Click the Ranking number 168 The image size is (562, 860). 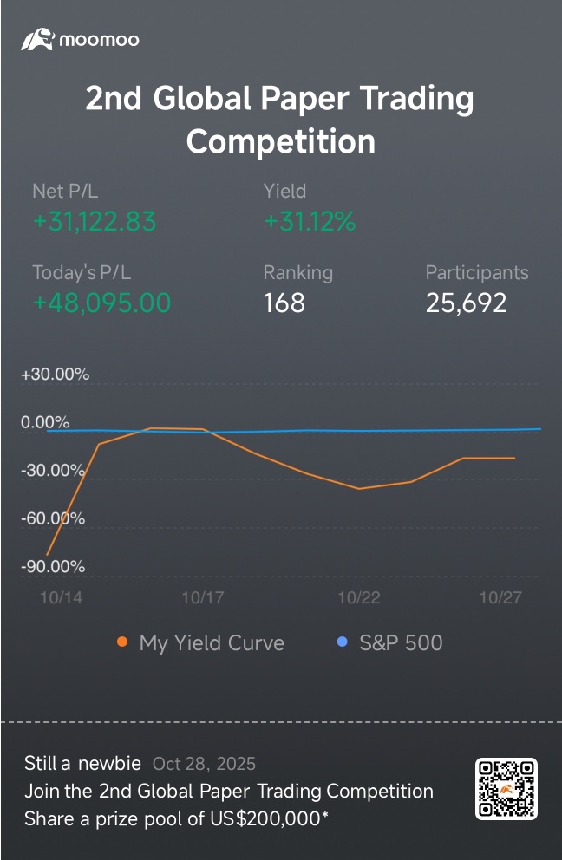pyautogui.click(x=284, y=303)
